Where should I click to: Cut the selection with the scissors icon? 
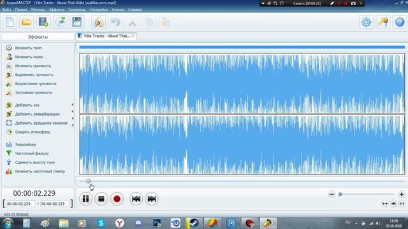[132, 22]
